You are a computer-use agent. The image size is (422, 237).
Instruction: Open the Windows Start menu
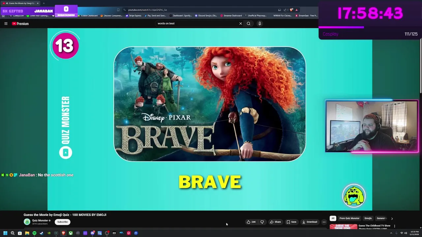pyautogui.click(x=5, y=233)
